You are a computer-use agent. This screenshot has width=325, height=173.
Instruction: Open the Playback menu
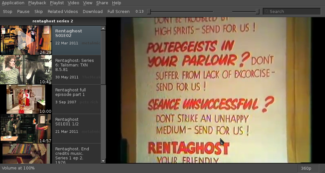coord(37,3)
